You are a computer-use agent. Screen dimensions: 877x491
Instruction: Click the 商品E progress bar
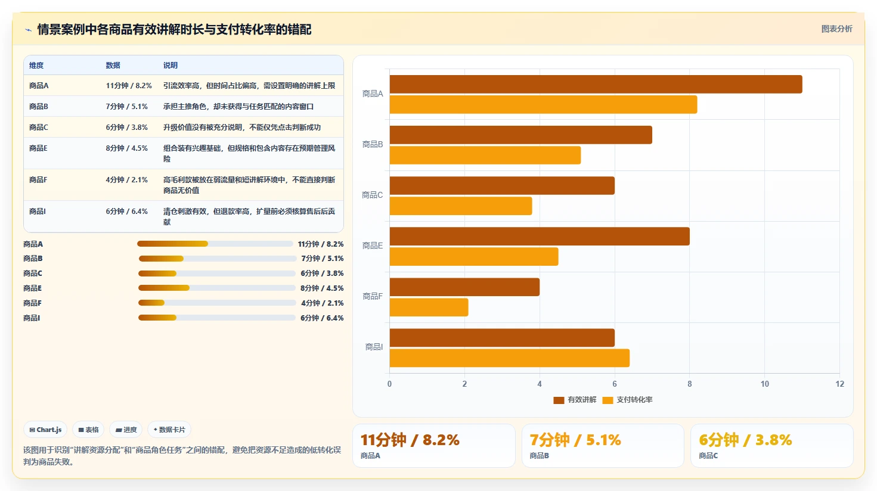(x=217, y=288)
